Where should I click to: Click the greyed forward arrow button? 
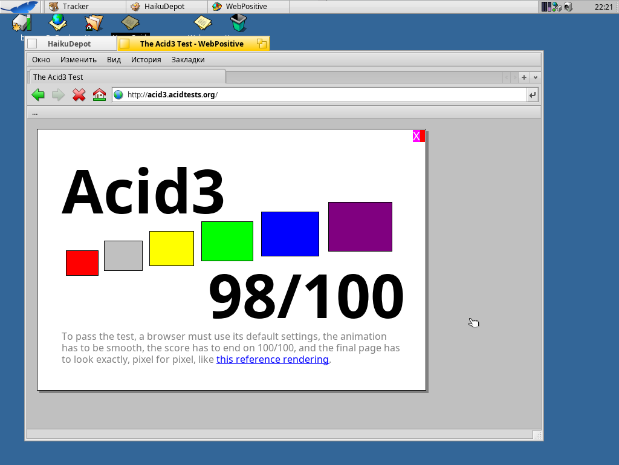pyautogui.click(x=59, y=95)
